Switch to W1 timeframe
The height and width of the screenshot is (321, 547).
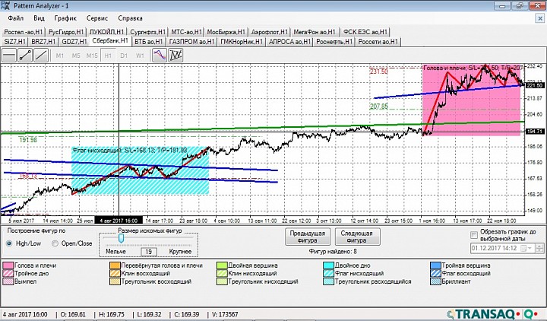coord(140,56)
